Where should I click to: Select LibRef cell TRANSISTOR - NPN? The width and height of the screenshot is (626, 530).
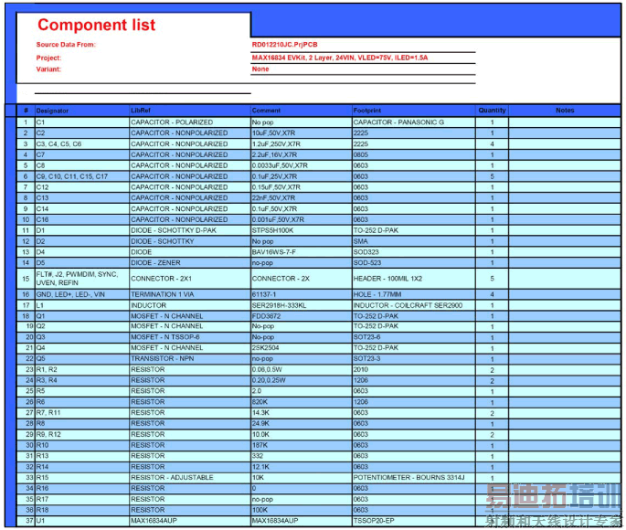pos(190,358)
